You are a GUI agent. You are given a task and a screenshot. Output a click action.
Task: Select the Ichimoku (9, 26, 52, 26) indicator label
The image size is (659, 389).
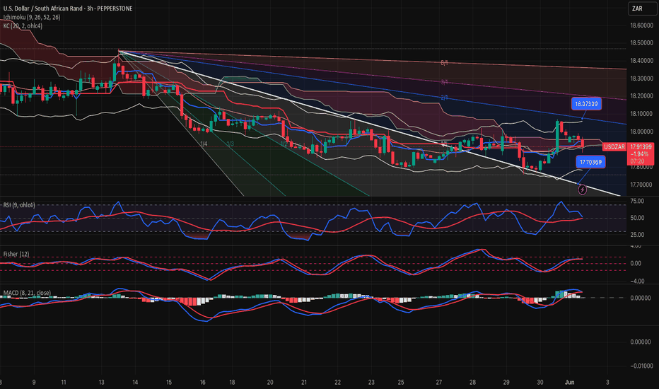pos(32,17)
